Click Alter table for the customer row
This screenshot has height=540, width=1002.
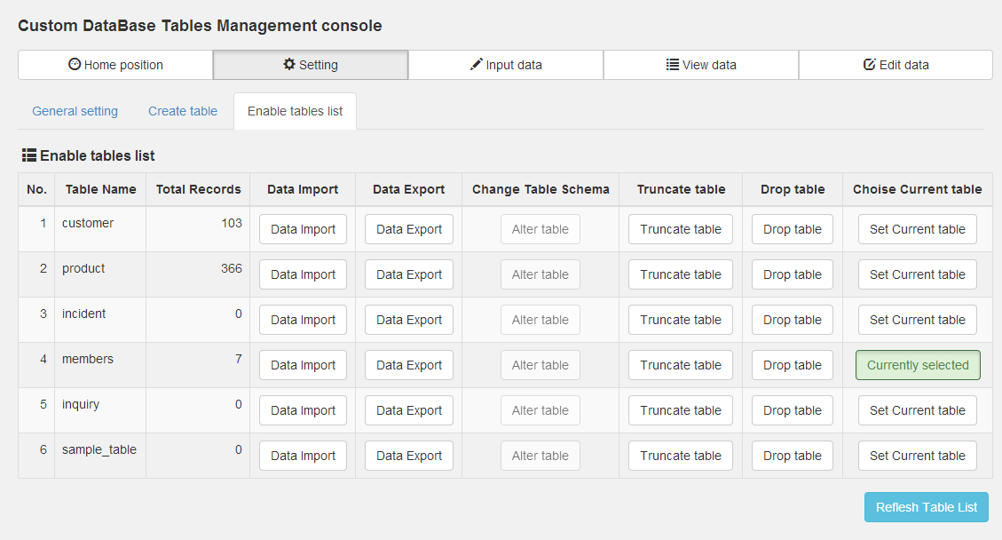pyautogui.click(x=540, y=229)
